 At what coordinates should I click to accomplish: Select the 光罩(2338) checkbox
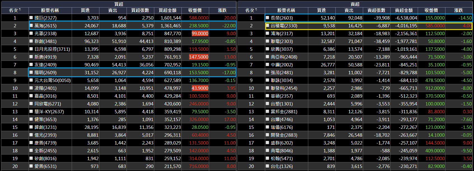coord(31,33)
